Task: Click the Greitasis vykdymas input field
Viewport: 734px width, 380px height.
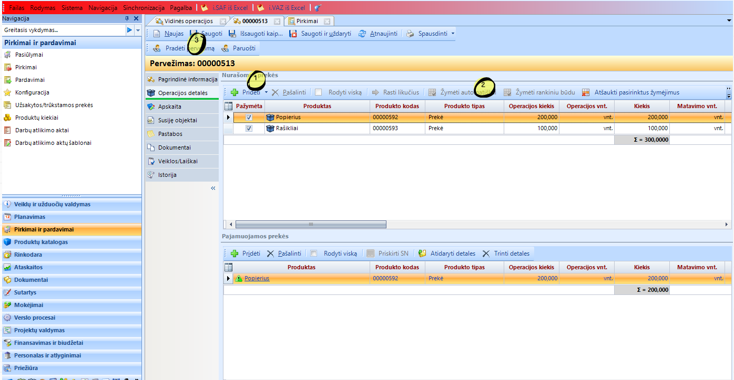Action: [x=63, y=30]
